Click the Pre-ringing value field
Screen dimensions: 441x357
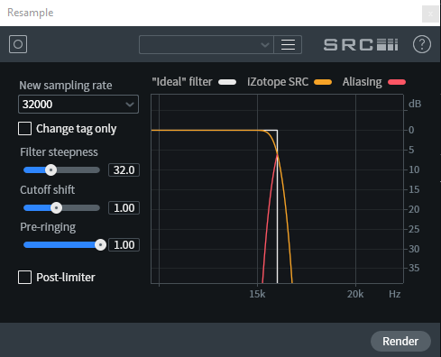pyautogui.click(x=124, y=245)
